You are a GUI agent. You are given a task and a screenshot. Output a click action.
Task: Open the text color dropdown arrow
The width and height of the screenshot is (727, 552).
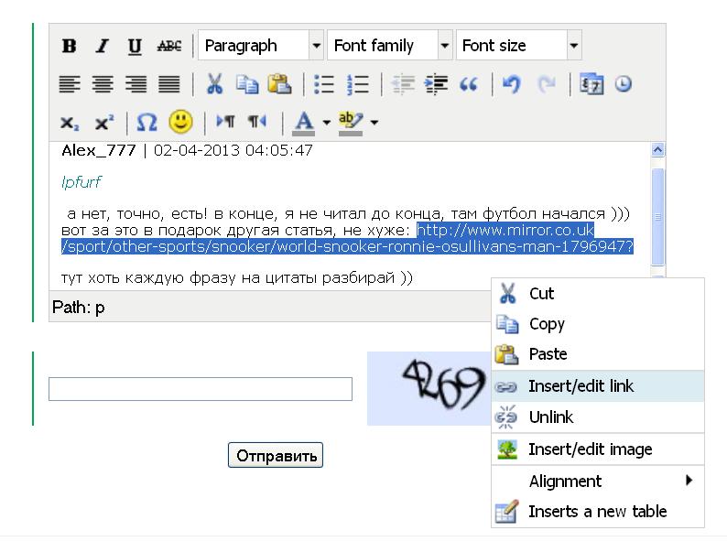[x=326, y=123]
